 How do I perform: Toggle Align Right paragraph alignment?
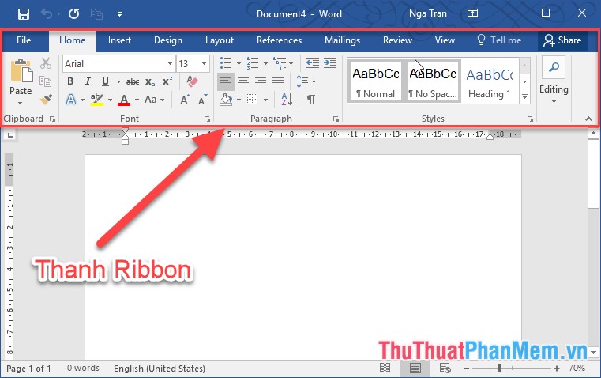[261, 81]
